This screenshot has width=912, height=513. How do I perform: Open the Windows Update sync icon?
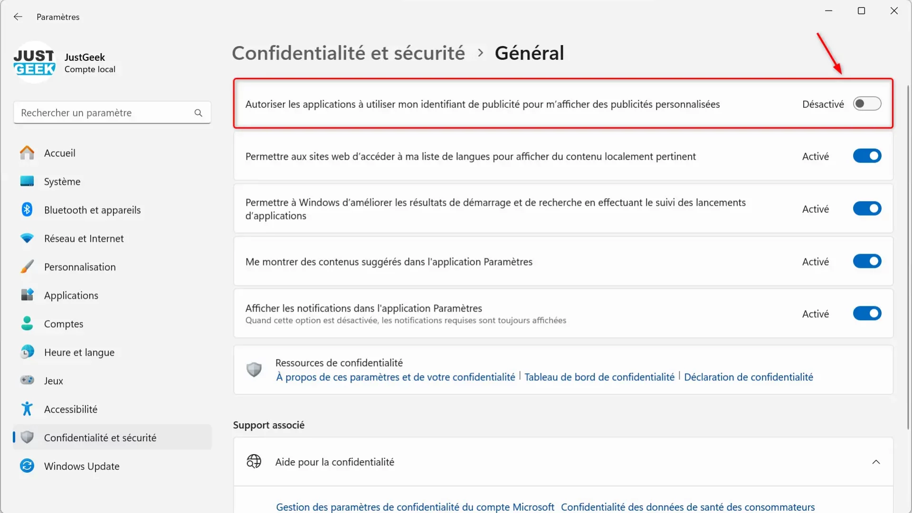pyautogui.click(x=27, y=465)
